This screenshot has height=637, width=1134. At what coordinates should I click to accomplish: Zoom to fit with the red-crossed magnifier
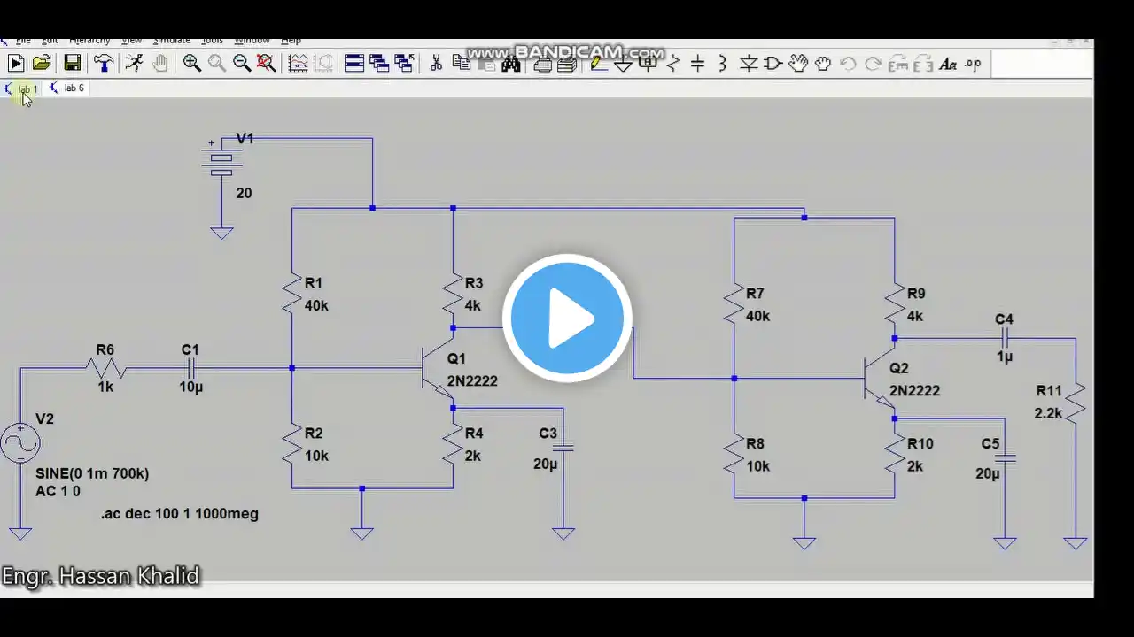point(266,63)
